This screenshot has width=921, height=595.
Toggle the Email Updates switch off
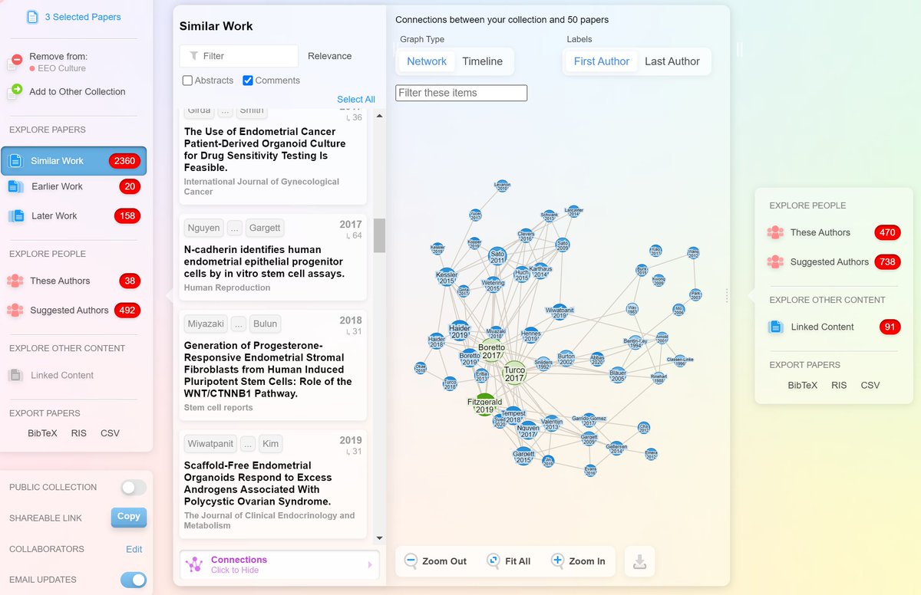click(x=134, y=580)
